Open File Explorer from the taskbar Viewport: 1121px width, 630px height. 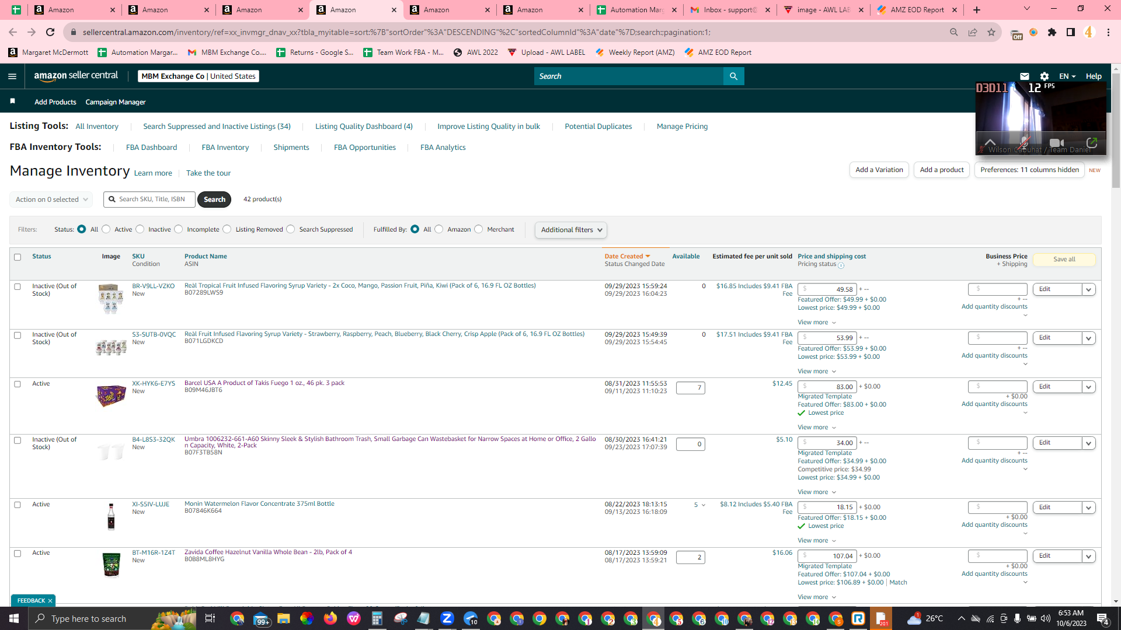pos(283,618)
